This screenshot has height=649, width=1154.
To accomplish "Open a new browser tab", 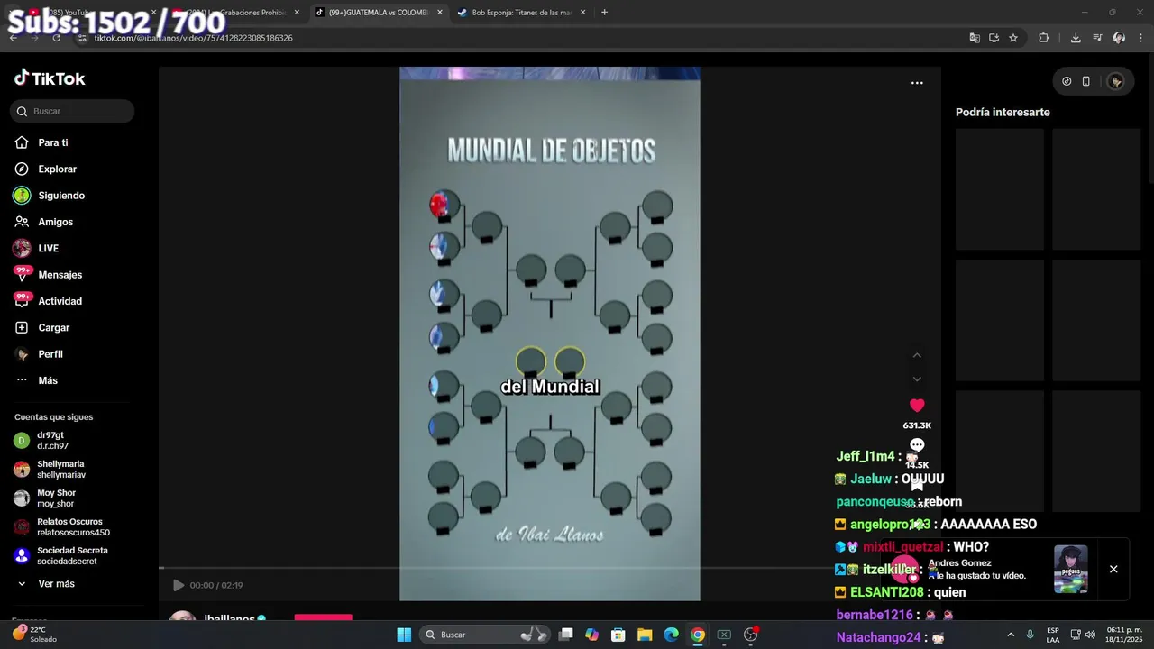I will 604,13.
